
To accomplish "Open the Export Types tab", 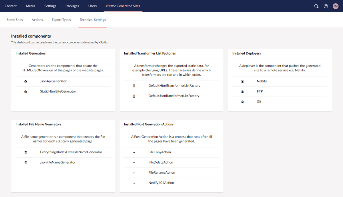I will point(61,20).
